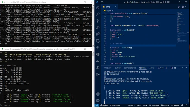Expand the breadcrumb ellipsis after app.js
Viewport: 190px width, 107px height.
point(114,11)
